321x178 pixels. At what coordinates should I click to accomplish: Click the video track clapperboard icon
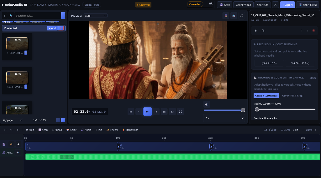(4, 144)
